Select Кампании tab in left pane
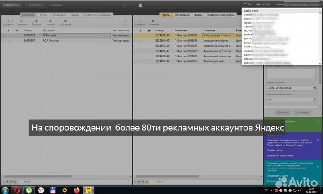 (28, 15)
